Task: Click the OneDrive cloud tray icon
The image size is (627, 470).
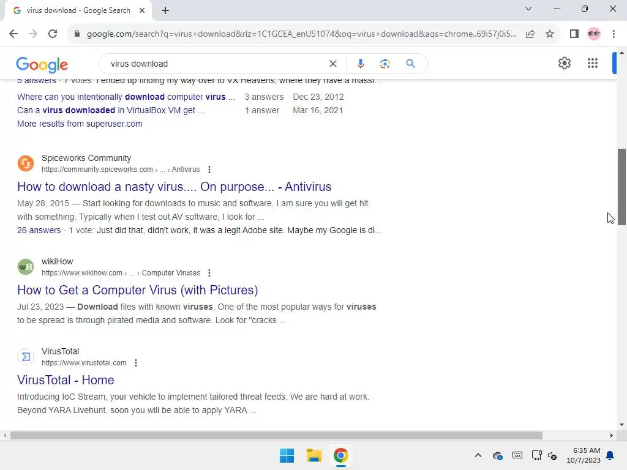Action: click(x=497, y=455)
